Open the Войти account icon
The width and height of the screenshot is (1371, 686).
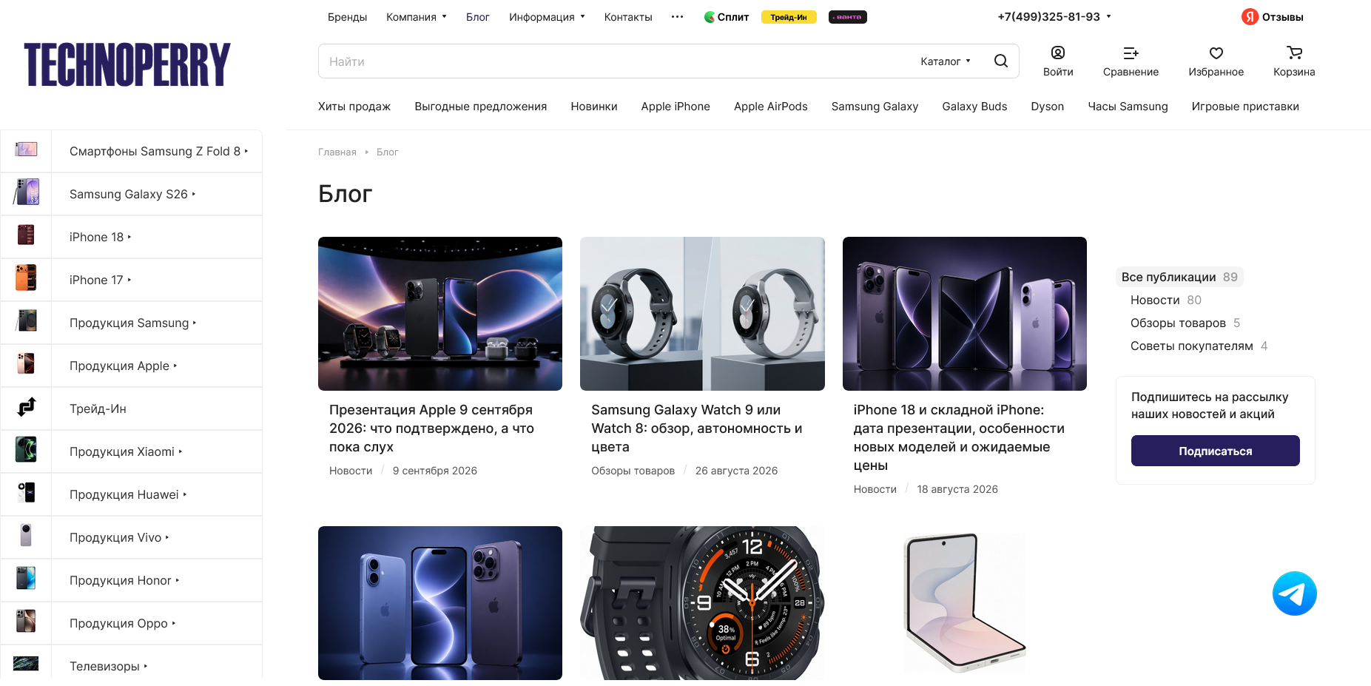pos(1058,53)
